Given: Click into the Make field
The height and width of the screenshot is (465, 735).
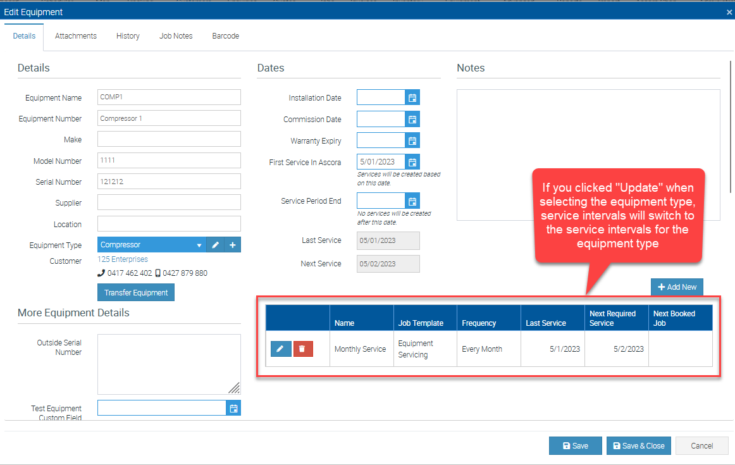Looking at the screenshot, I should coord(170,139).
